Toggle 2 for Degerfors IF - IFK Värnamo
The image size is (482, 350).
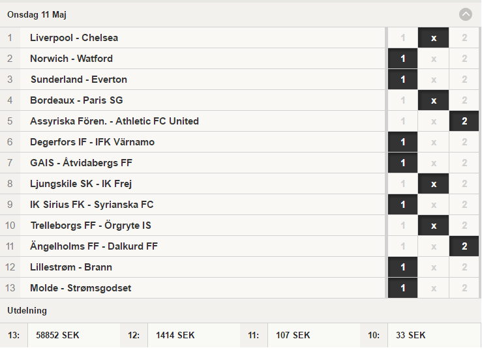464,142
